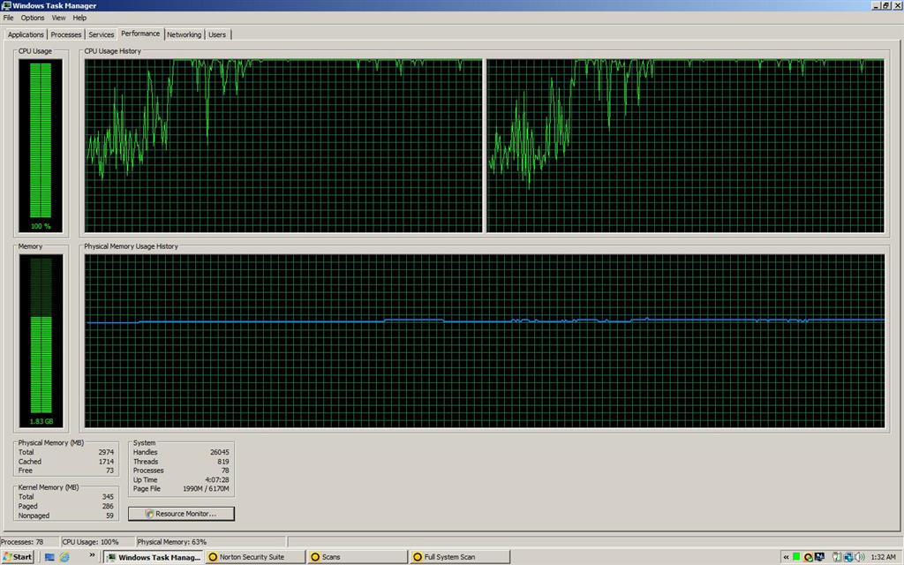Switch to Scans taskbar window
904x565 pixels.
pyautogui.click(x=358, y=557)
